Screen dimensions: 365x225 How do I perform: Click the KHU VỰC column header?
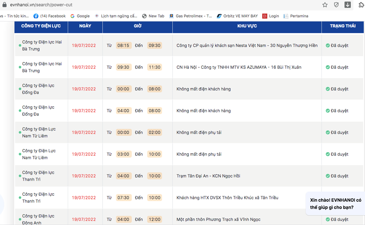[x=247, y=26]
